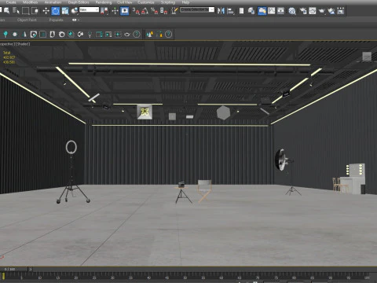Image resolution: width=377 pixels, height=283 pixels.
Task: Open the Material Editor icon
Action: point(292,11)
